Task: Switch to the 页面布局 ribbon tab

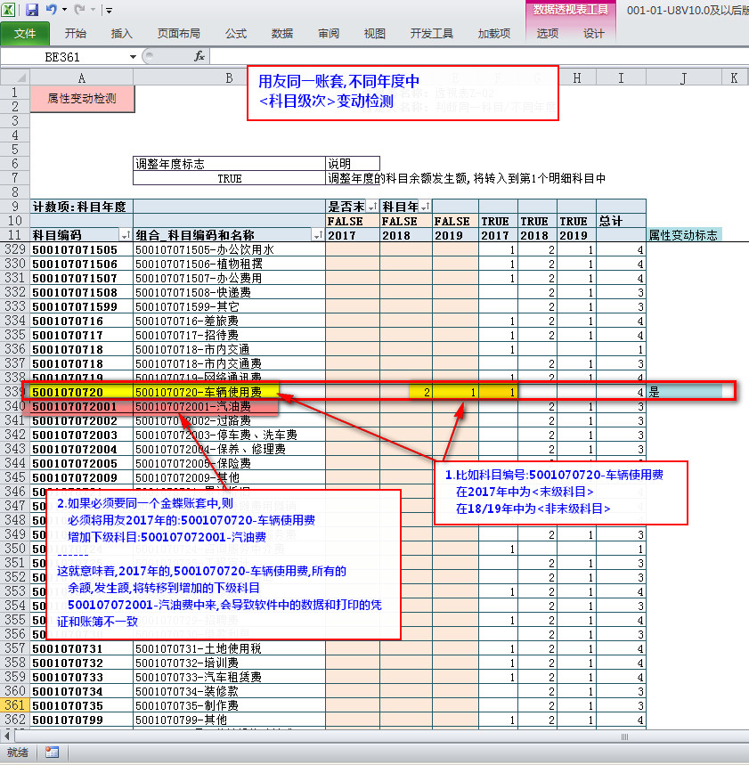Action: [x=181, y=34]
